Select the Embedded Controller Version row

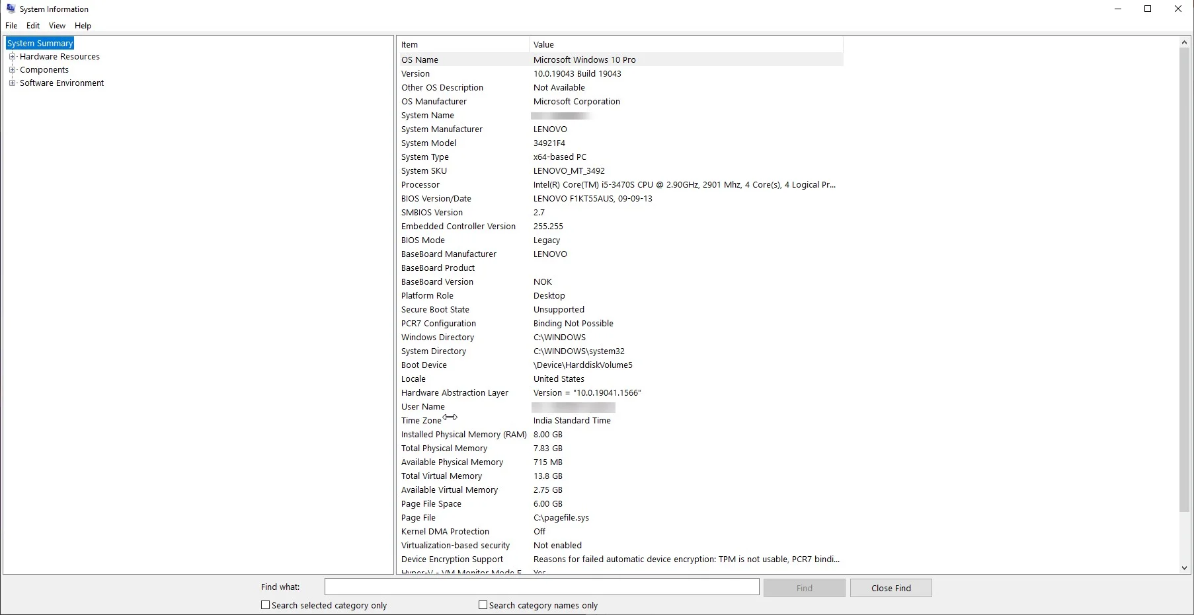[x=620, y=227]
